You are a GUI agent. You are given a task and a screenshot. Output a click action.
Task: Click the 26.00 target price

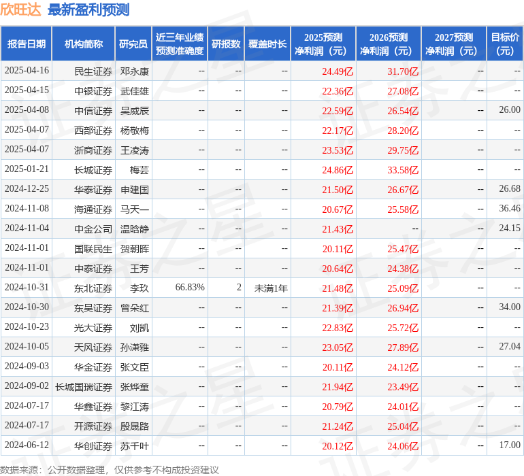pyautogui.click(x=510, y=110)
